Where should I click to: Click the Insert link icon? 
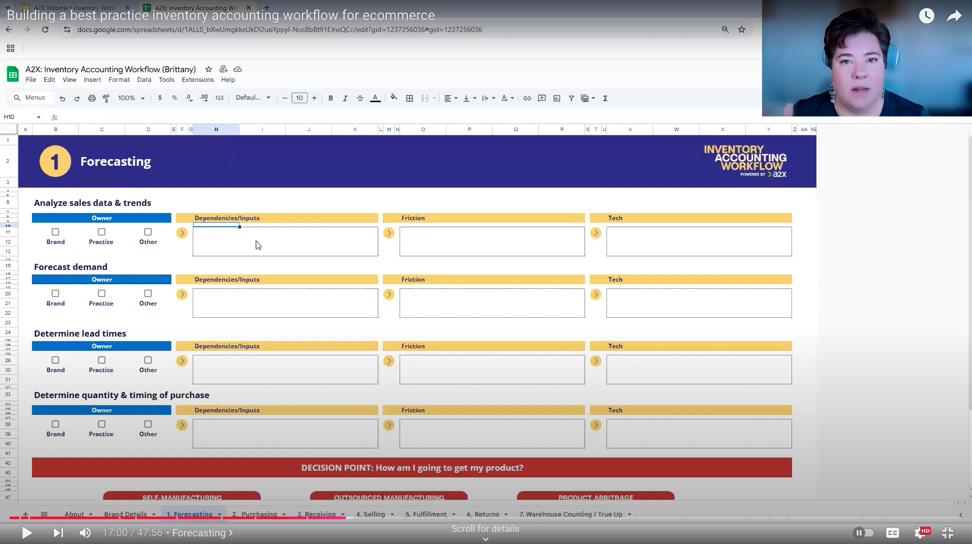[x=527, y=98]
